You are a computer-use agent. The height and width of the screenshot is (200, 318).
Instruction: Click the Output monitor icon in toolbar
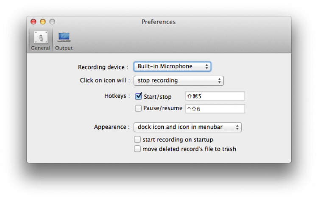pos(64,37)
